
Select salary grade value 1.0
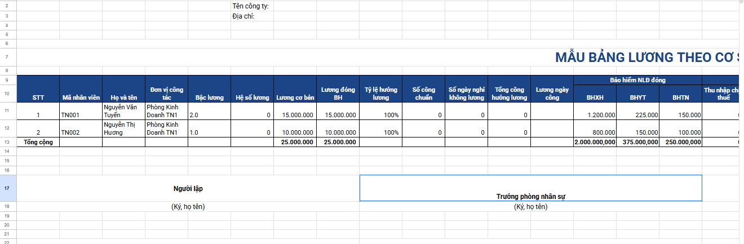tap(210, 128)
